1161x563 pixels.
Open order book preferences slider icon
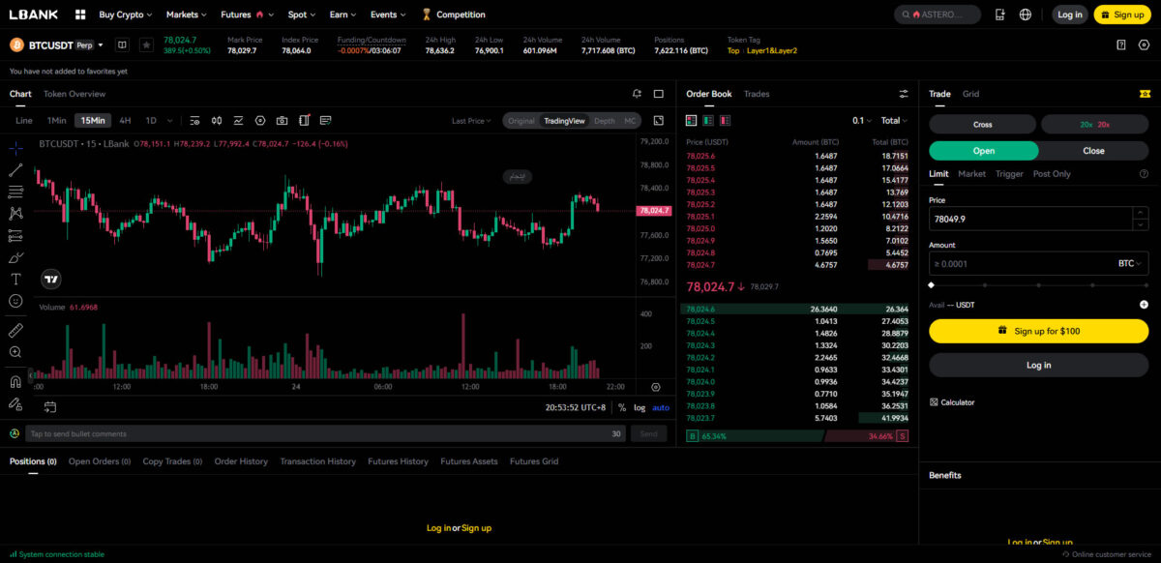904,94
